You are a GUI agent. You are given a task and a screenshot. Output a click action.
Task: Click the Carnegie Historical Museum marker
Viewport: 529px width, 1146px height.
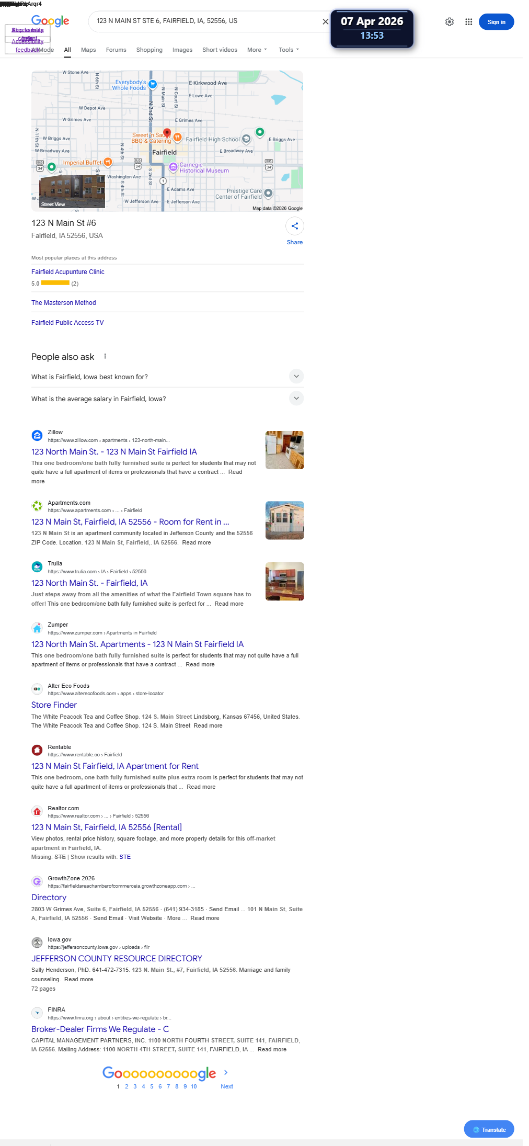coord(173,167)
